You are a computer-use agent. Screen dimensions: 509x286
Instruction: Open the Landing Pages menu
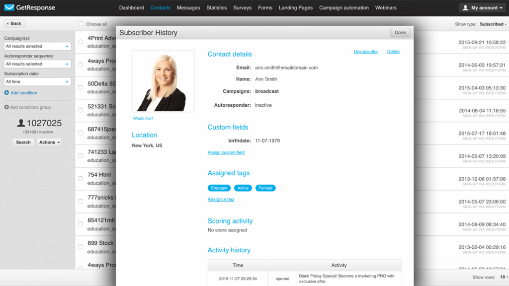tap(296, 7)
